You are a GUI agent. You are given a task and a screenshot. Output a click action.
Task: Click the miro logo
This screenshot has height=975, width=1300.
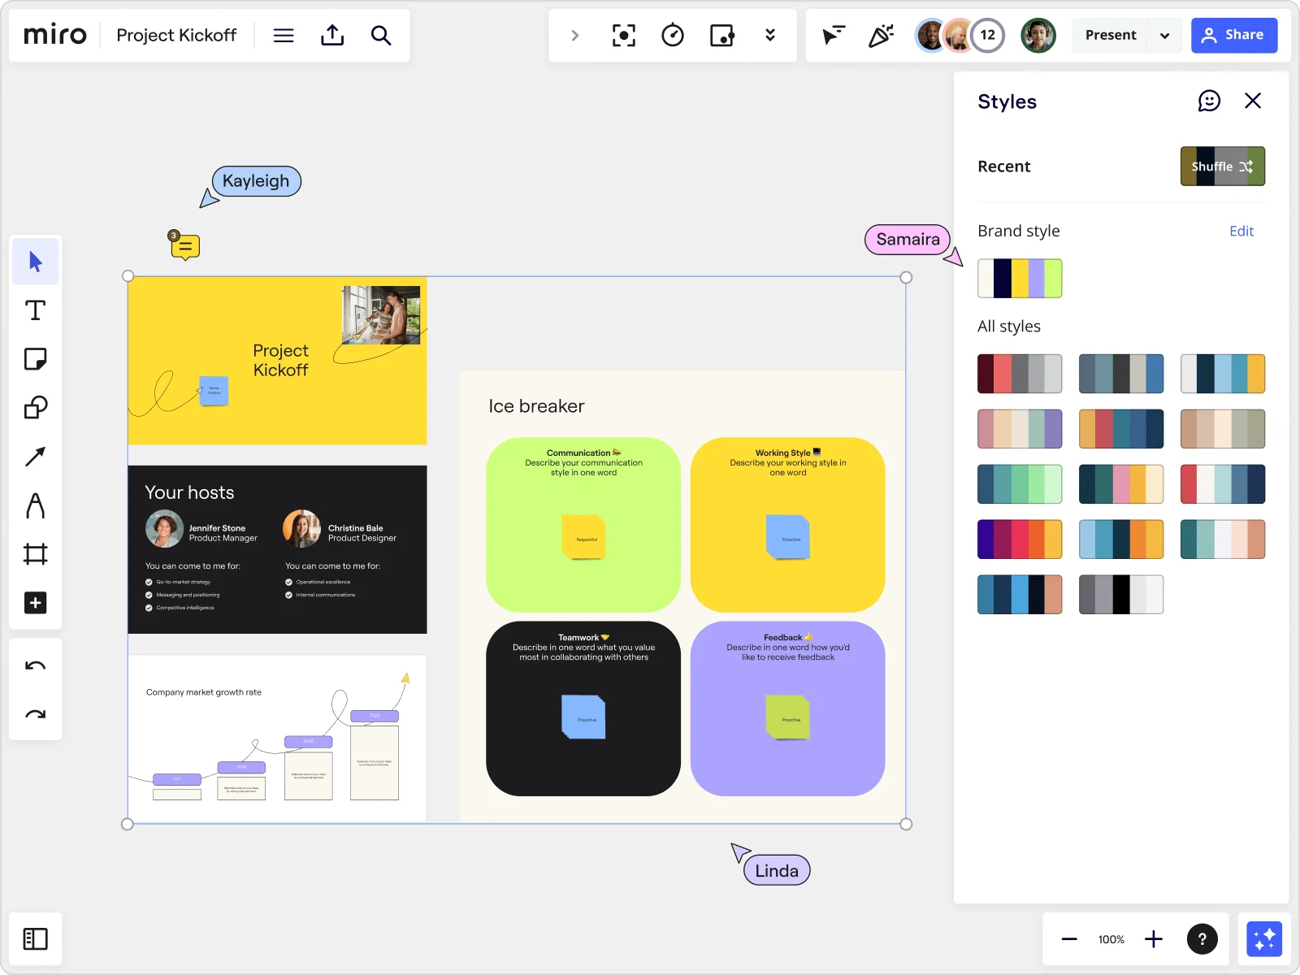[54, 35]
